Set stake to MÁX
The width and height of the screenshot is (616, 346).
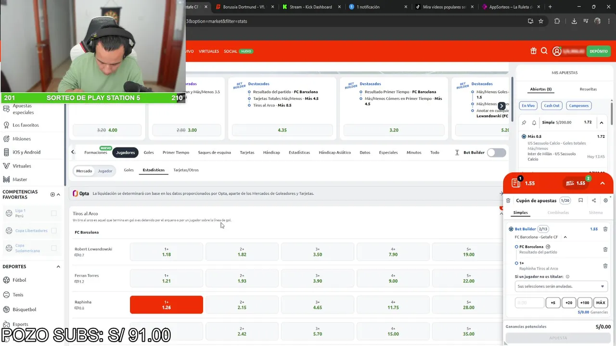click(x=600, y=303)
